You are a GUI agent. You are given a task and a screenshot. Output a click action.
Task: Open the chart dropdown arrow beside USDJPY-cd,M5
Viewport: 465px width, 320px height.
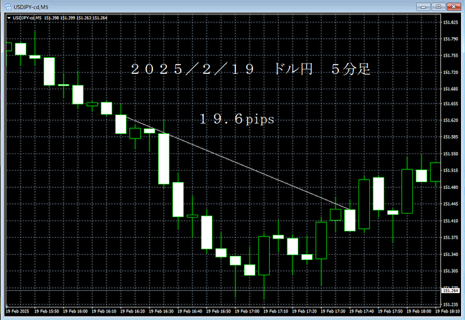(9, 18)
